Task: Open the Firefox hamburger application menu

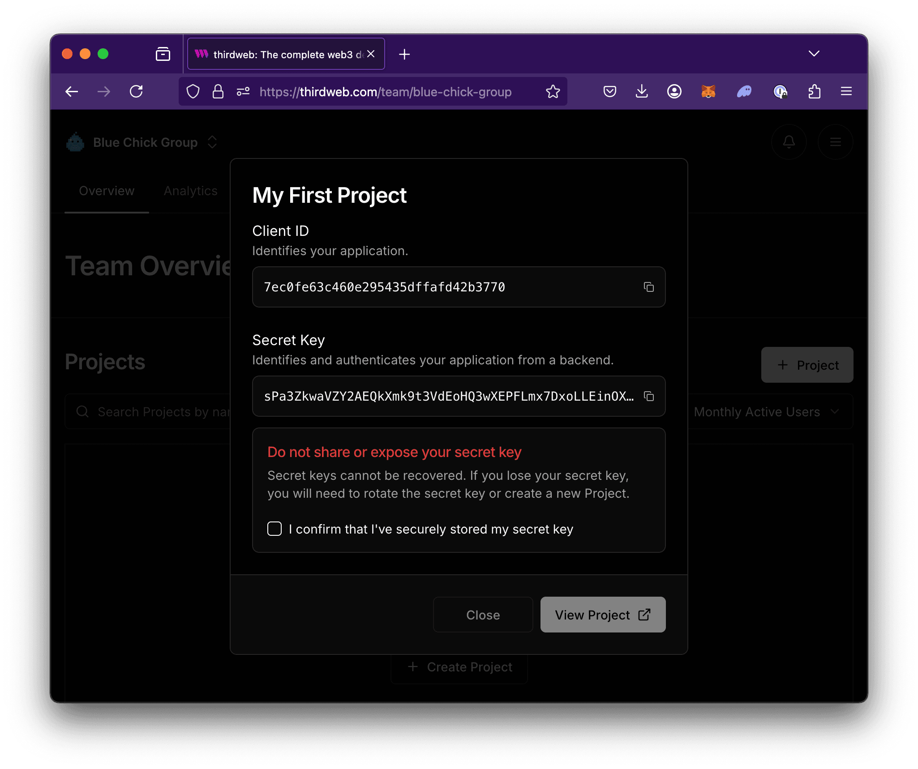Action: 846,92
